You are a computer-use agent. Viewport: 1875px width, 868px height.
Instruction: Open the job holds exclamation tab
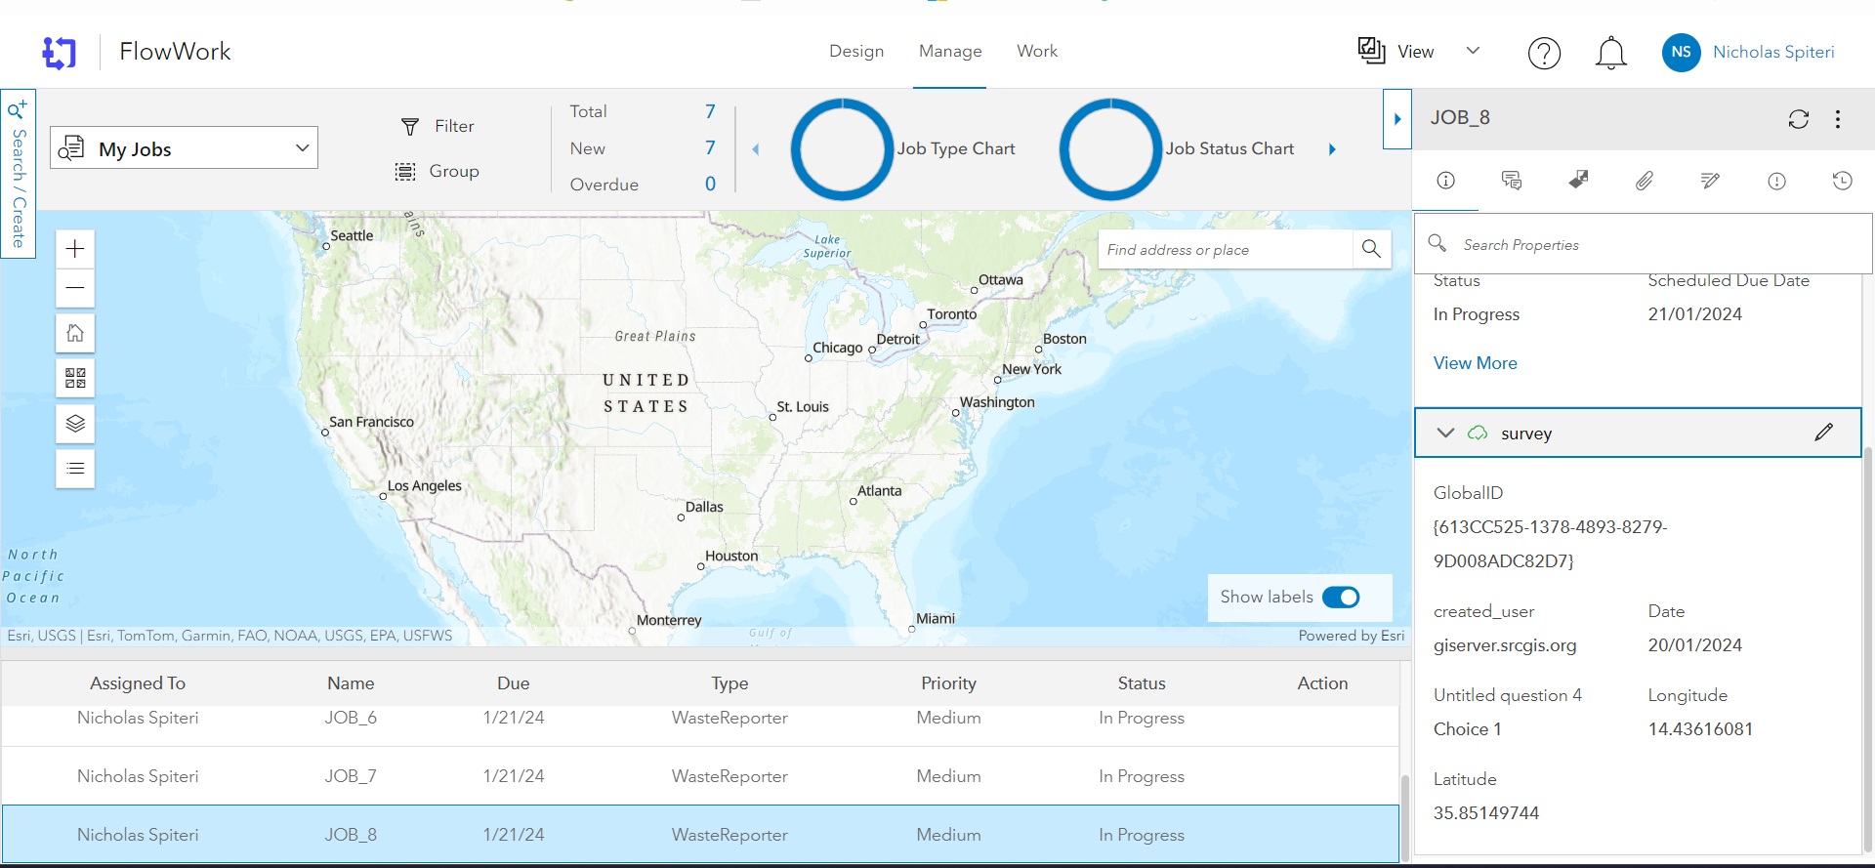click(1776, 181)
